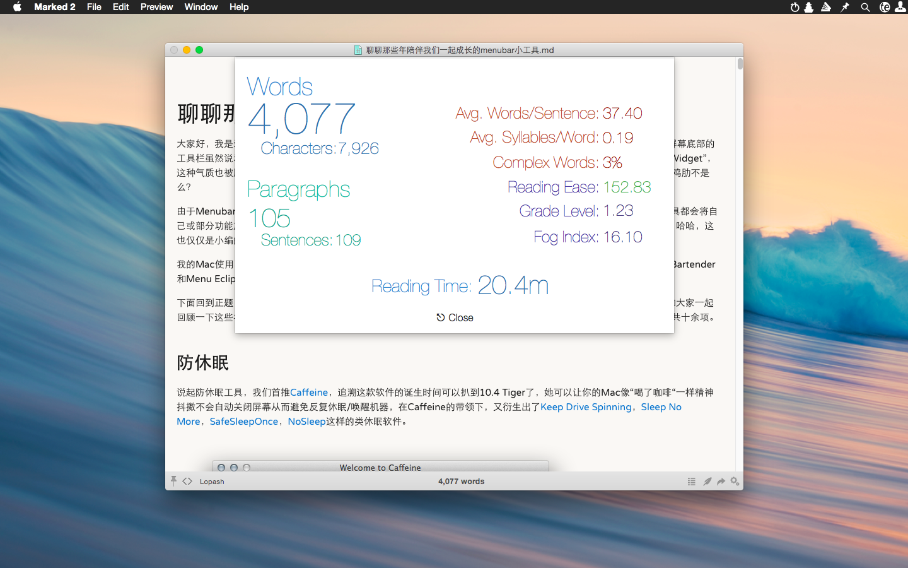Click the 4,077 words counter in status bar
The image size is (908, 568).
[x=461, y=481]
